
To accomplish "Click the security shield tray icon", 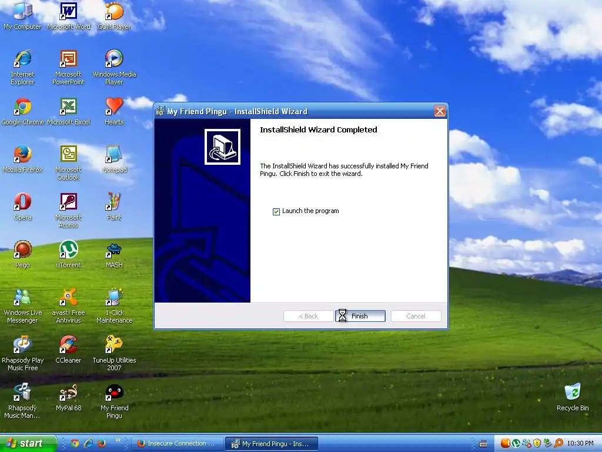I will point(537,444).
